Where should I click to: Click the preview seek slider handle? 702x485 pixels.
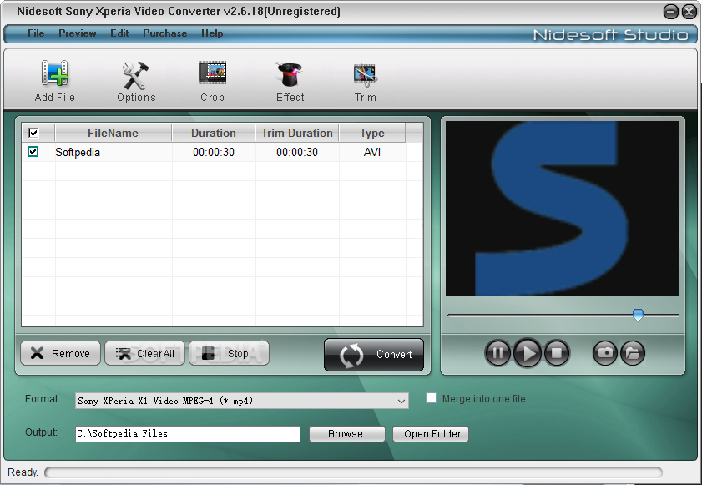point(638,315)
